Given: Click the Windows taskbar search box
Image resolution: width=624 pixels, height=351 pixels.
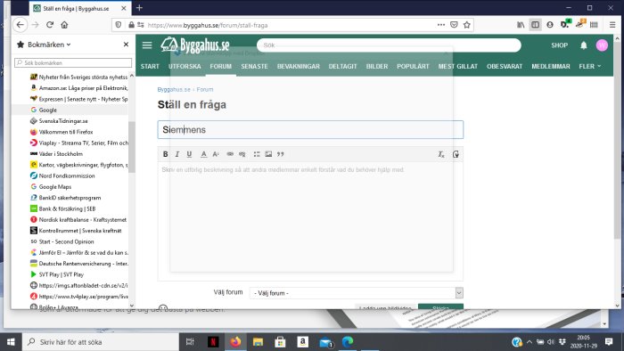Looking at the screenshot, I should 101,342.
